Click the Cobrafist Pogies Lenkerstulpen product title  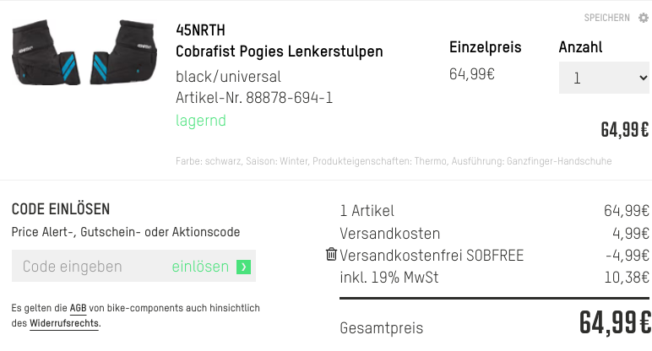pos(279,51)
